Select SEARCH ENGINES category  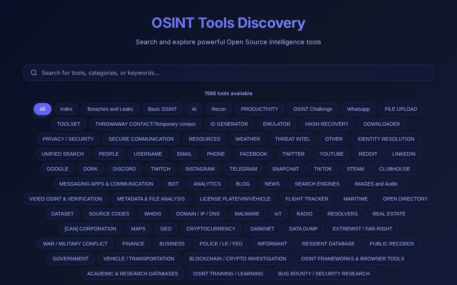coord(317,184)
